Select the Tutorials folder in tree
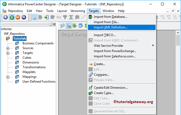The width and height of the screenshot is (181, 115). coord(20,39)
